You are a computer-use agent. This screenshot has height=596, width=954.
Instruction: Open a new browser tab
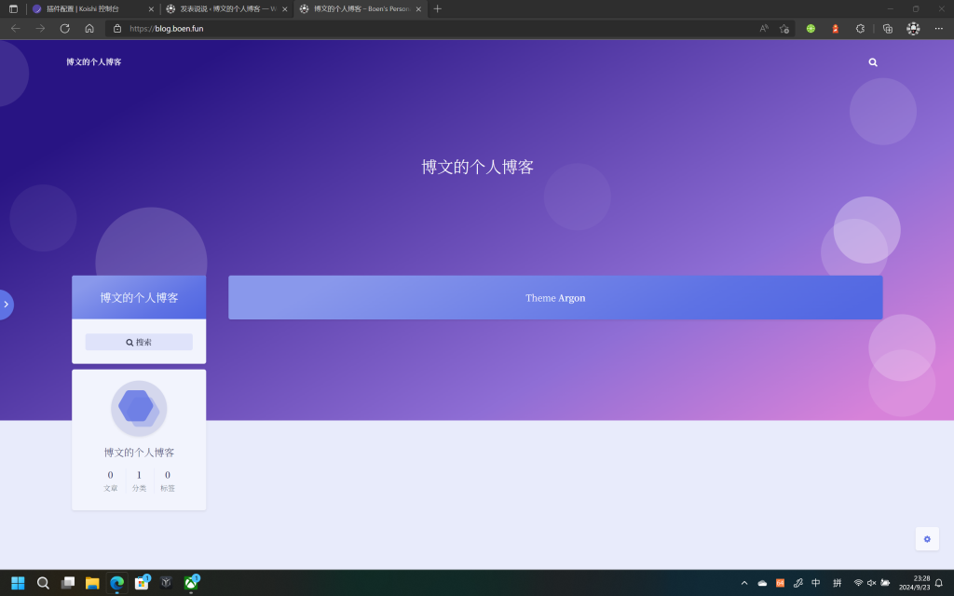(x=438, y=9)
